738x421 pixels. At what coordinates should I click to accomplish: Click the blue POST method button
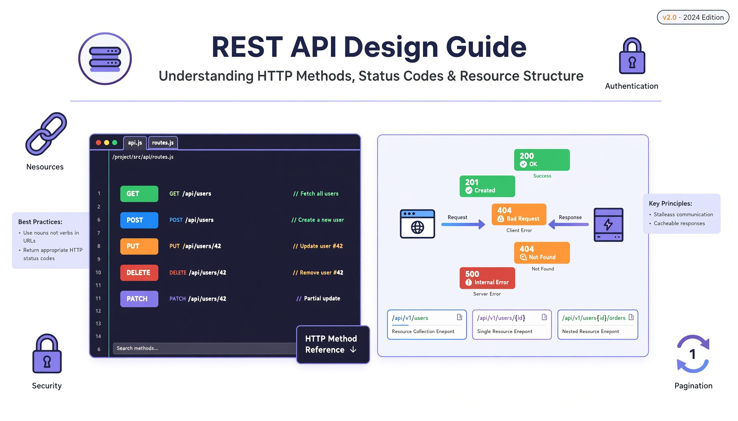click(139, 220)
